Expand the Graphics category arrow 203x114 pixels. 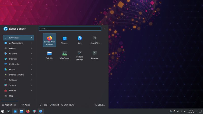pos(31,54)
